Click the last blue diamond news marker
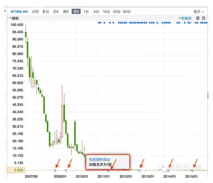213x183 pixels. tap(206, 23)
